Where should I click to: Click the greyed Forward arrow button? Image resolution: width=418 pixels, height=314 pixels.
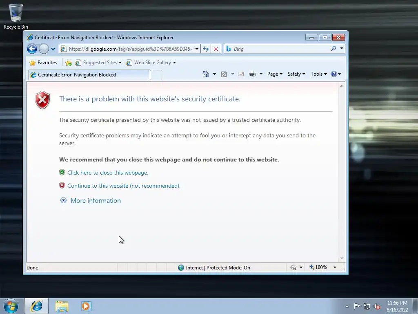pos(44,49)
